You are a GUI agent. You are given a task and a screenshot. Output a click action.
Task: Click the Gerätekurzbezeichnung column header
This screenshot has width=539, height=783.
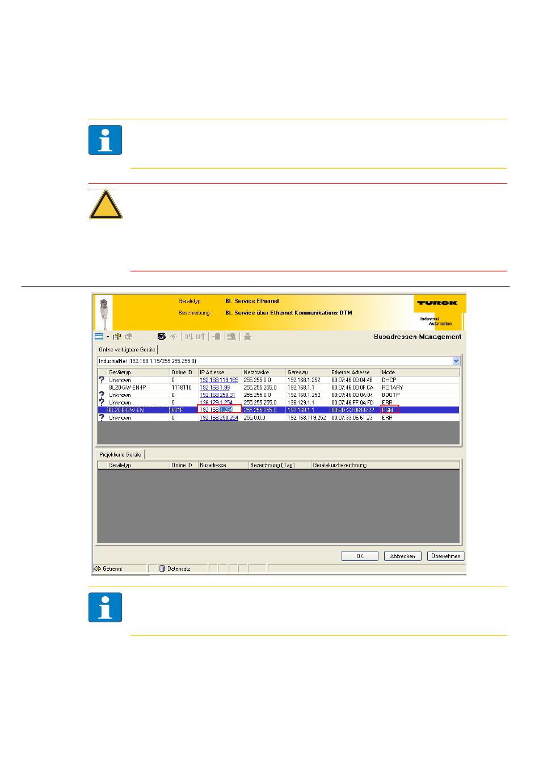click(385, 465)
